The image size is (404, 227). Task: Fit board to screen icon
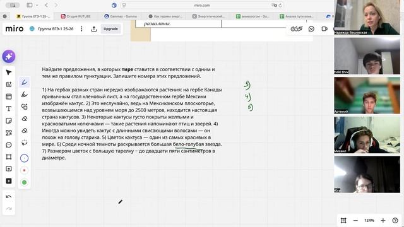coord(343,220)
